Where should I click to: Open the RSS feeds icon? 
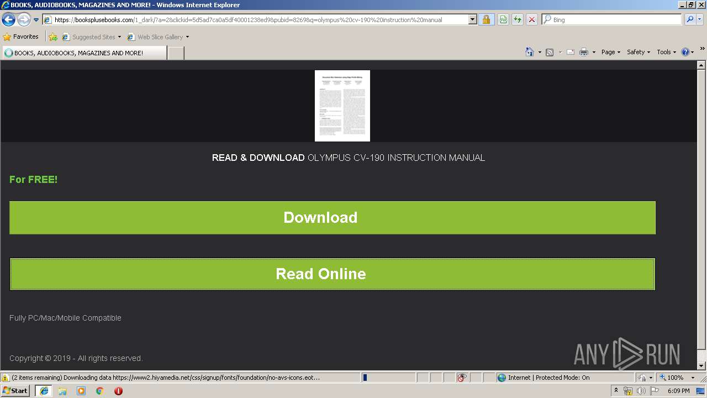[550, 52]
